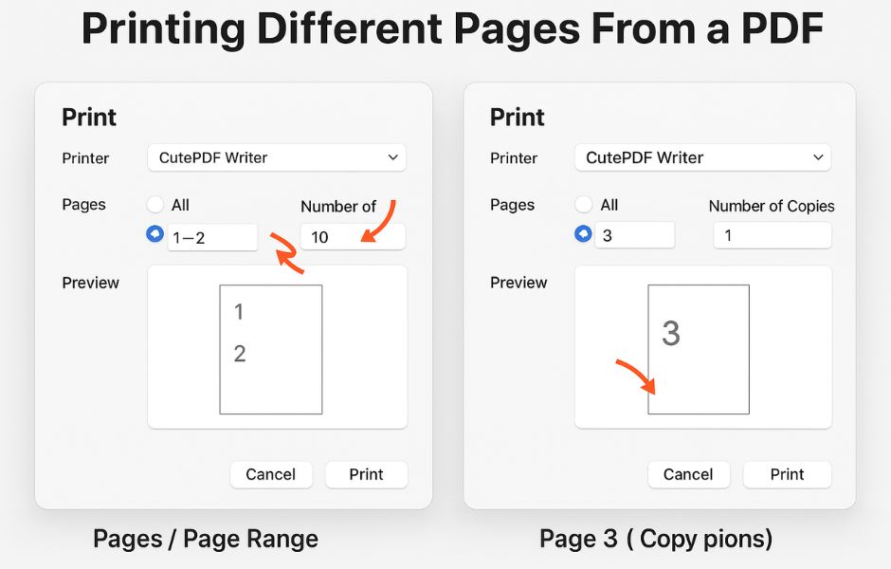
Task: Click the chevron arrow of right Printer dropdown
Action: pyautogui.click(x=818, y=157)
